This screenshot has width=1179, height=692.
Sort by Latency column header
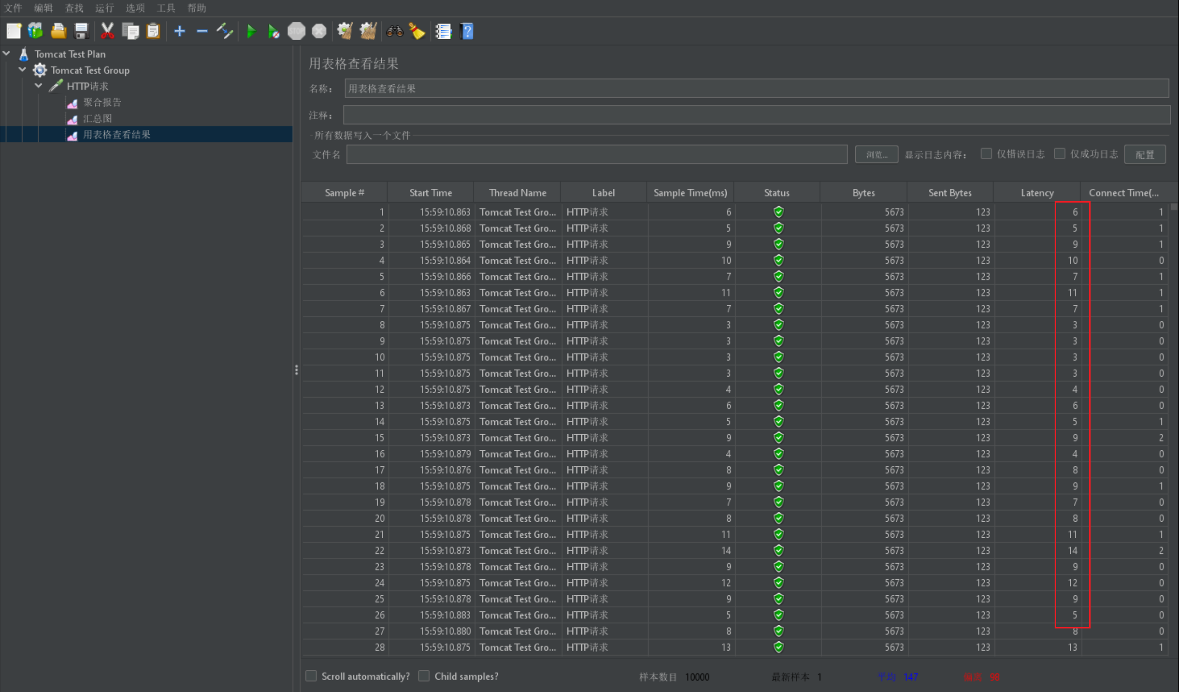(1037, 192)
